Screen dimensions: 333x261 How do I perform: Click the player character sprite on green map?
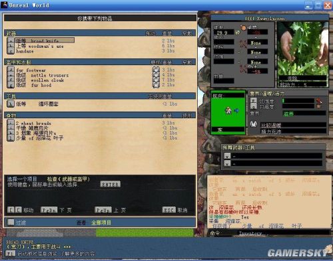[228, 110]
